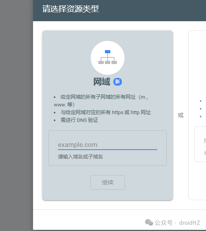Click the 网域 heading text
The width and height of the screenshot is (206, 231).
point(102,82)
